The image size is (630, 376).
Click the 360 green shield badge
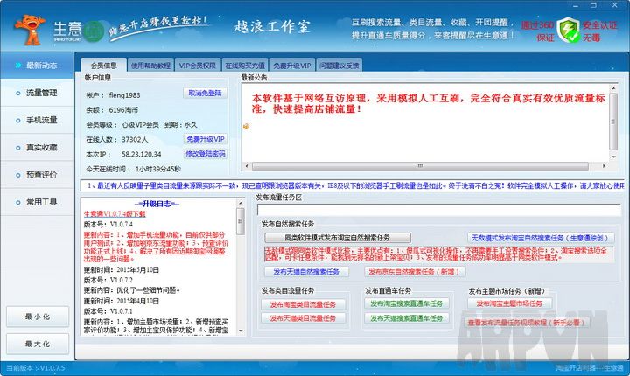(x=569, y=30)
